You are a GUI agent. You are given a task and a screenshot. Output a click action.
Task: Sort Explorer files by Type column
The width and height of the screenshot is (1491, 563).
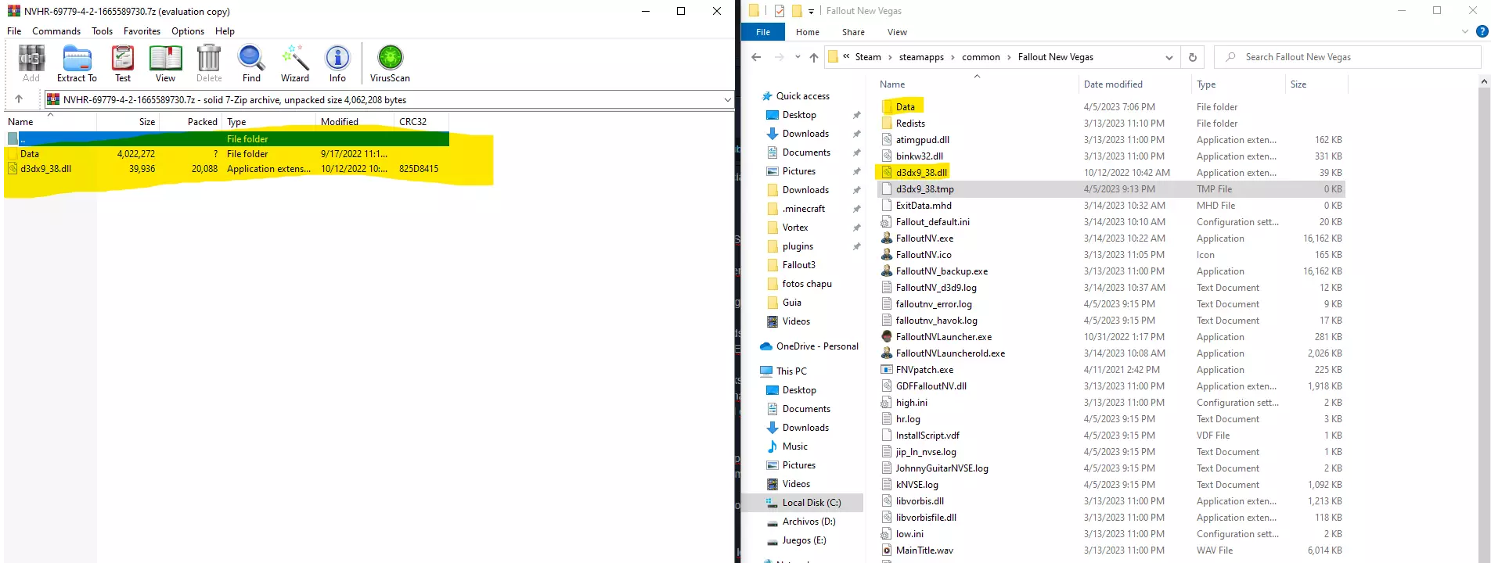click(1206, 84)
